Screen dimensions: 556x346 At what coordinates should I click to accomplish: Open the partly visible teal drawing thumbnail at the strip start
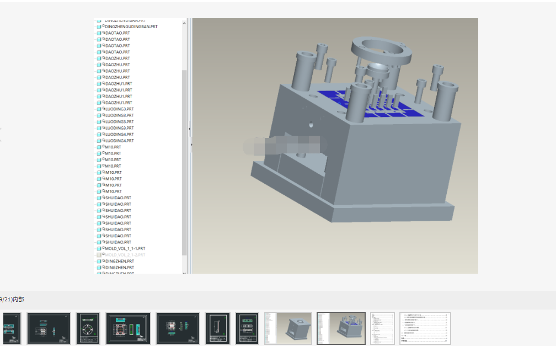click(12, 328)
